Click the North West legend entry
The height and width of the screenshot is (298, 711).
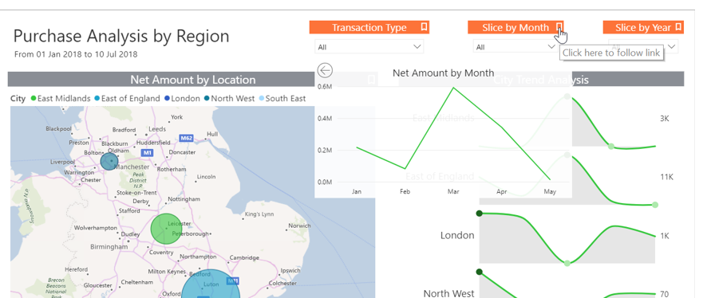[229, 98]
